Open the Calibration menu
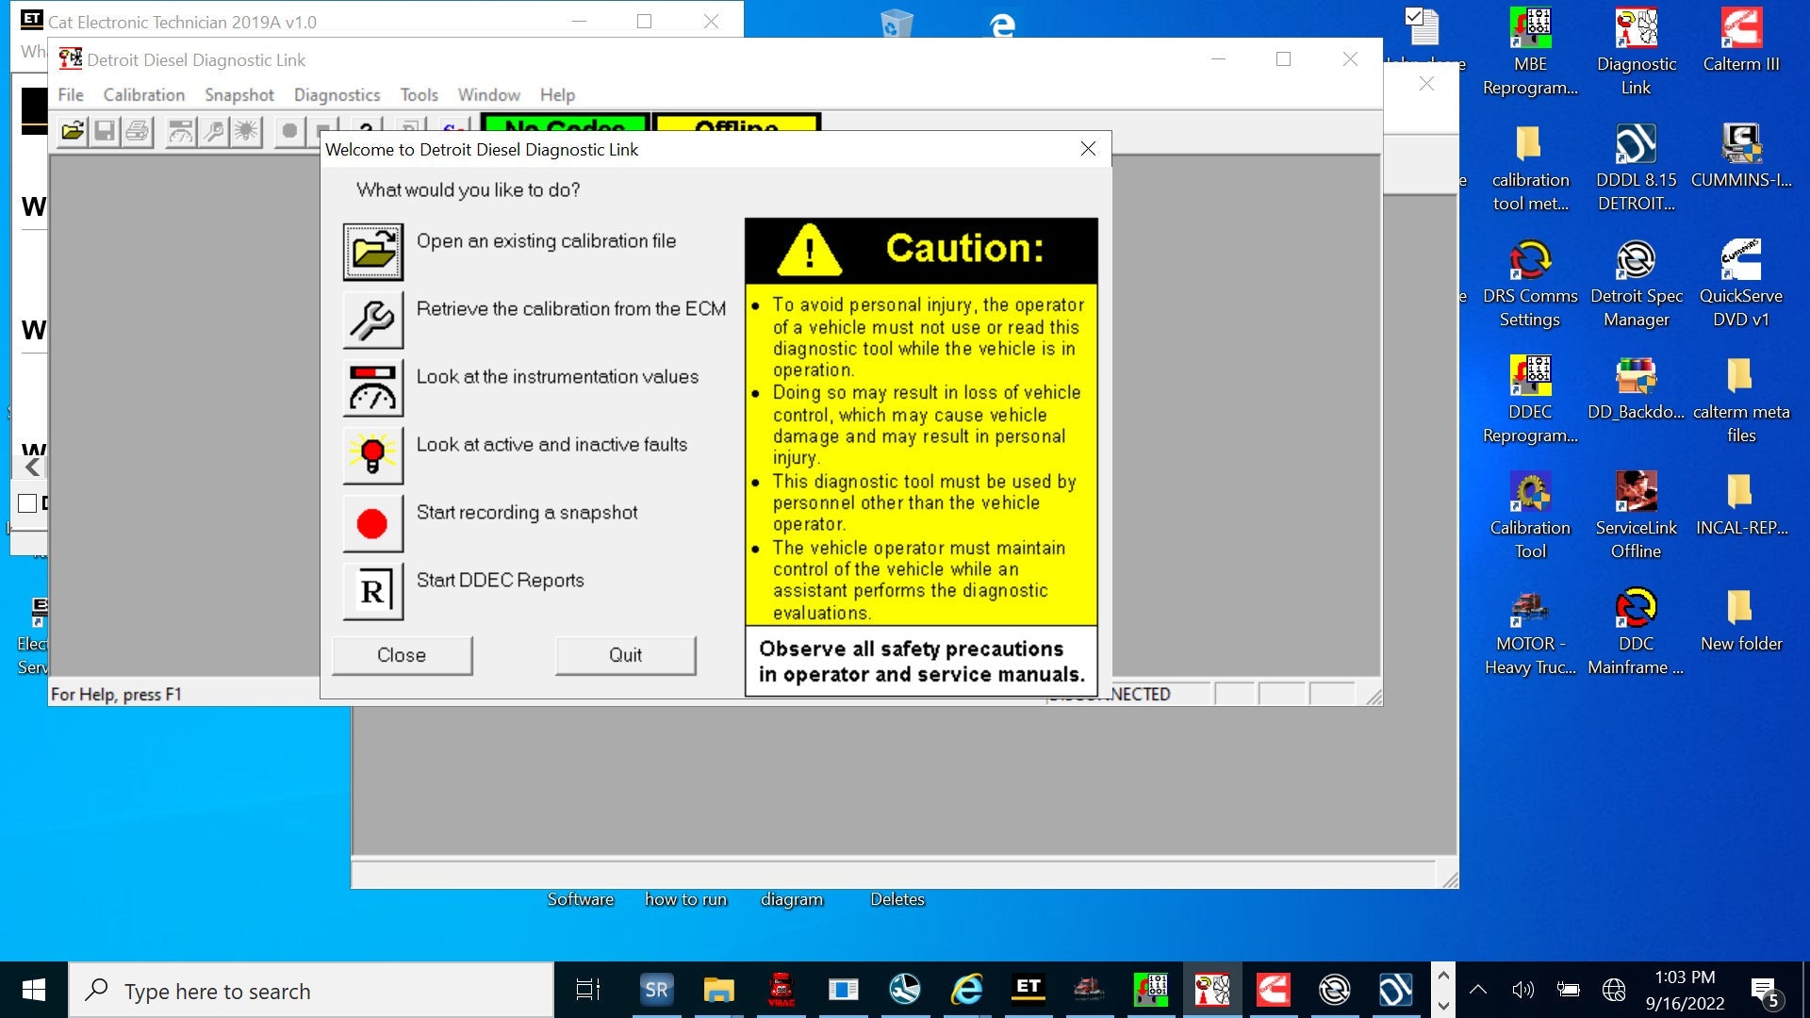This screenshot has height=1018, width=1810. coord(143,94)
